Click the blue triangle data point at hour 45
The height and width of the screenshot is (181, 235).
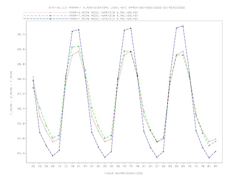[131, 28]
